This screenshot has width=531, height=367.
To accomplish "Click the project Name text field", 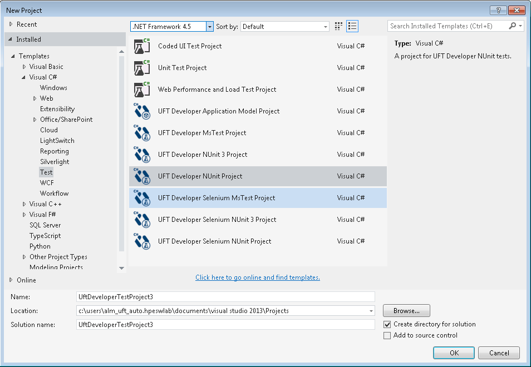I will pos(225,297).
